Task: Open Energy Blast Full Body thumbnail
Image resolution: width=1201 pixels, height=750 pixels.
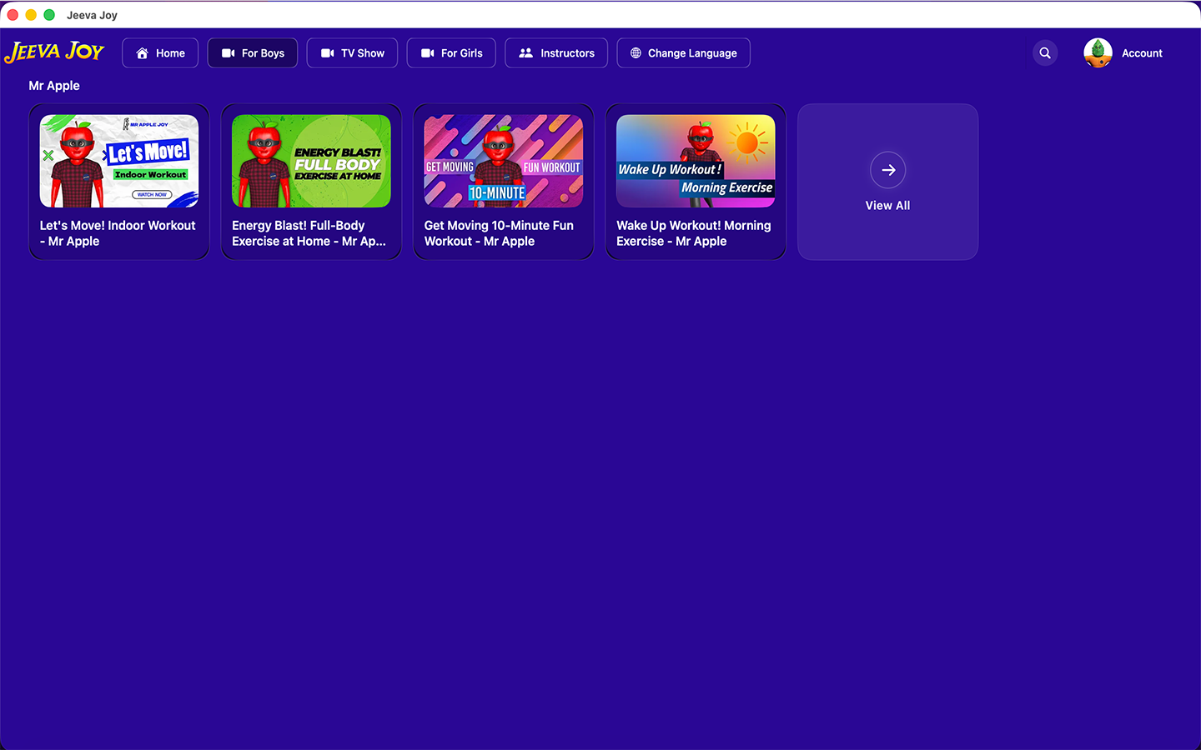Action: 311,161
